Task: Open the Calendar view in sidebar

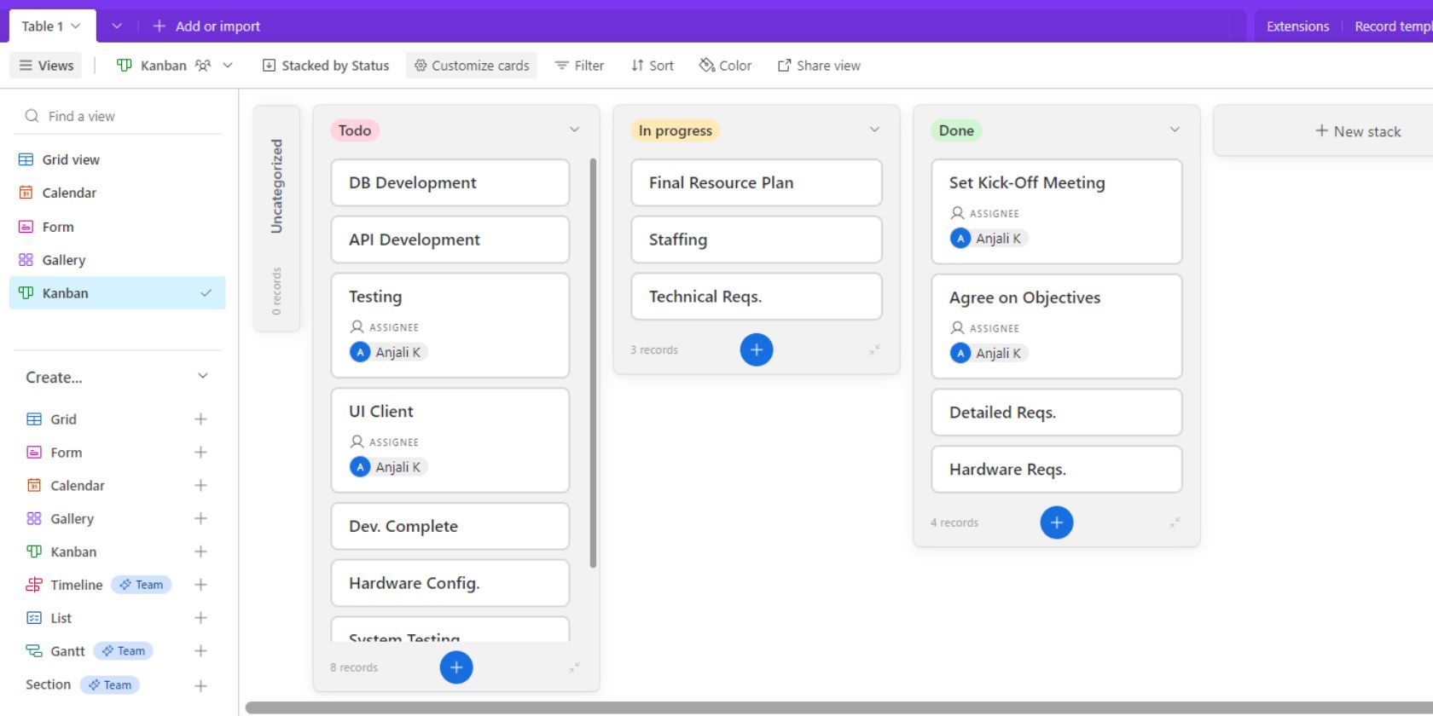Action: tap(69, 193)
